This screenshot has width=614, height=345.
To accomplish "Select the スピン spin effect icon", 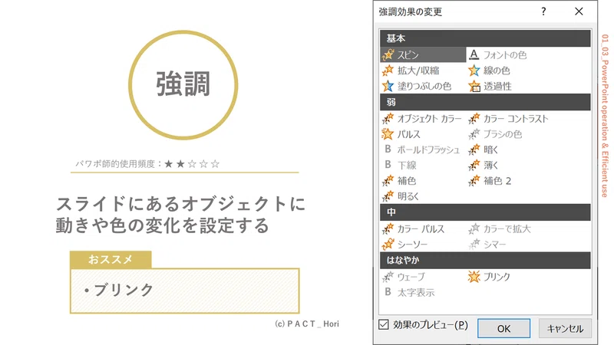I will tap(388, 54).
